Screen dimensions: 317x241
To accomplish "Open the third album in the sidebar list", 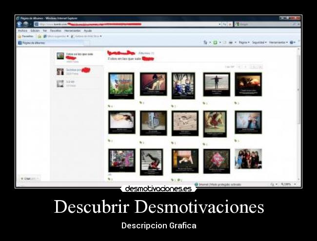I will click(x=79, y=83).
